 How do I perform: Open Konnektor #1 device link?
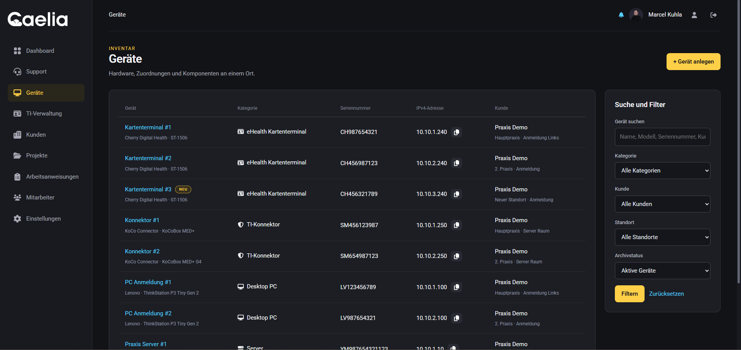click(142, 220)
